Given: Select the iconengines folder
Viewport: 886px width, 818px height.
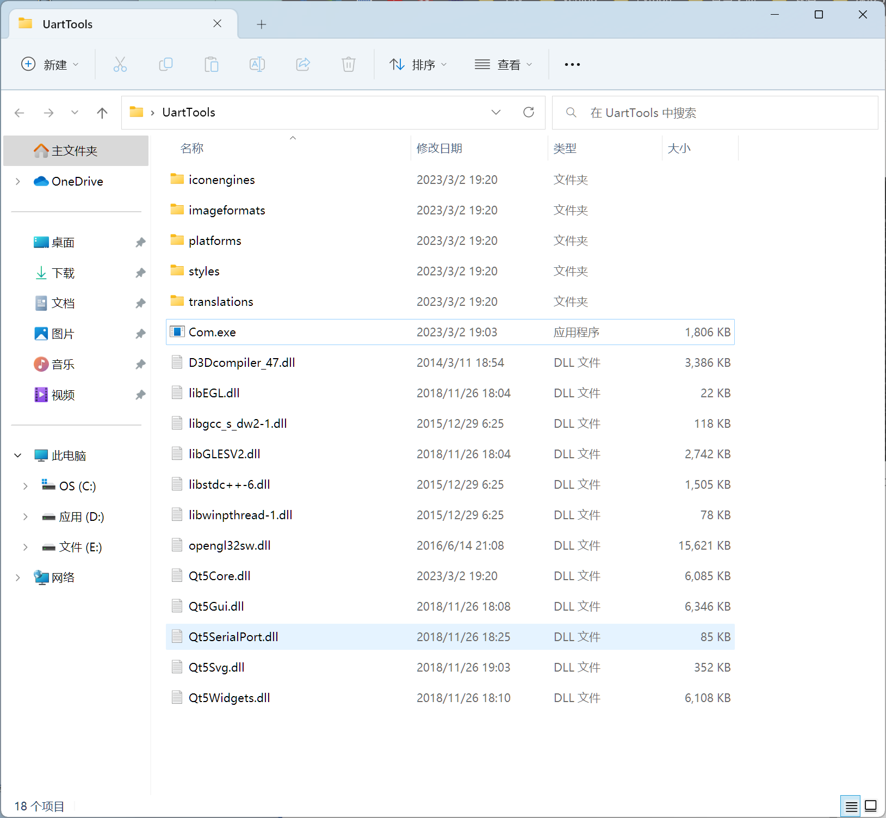Looking at the screenshot, I should pyautogui.click(x=450, y=180).
